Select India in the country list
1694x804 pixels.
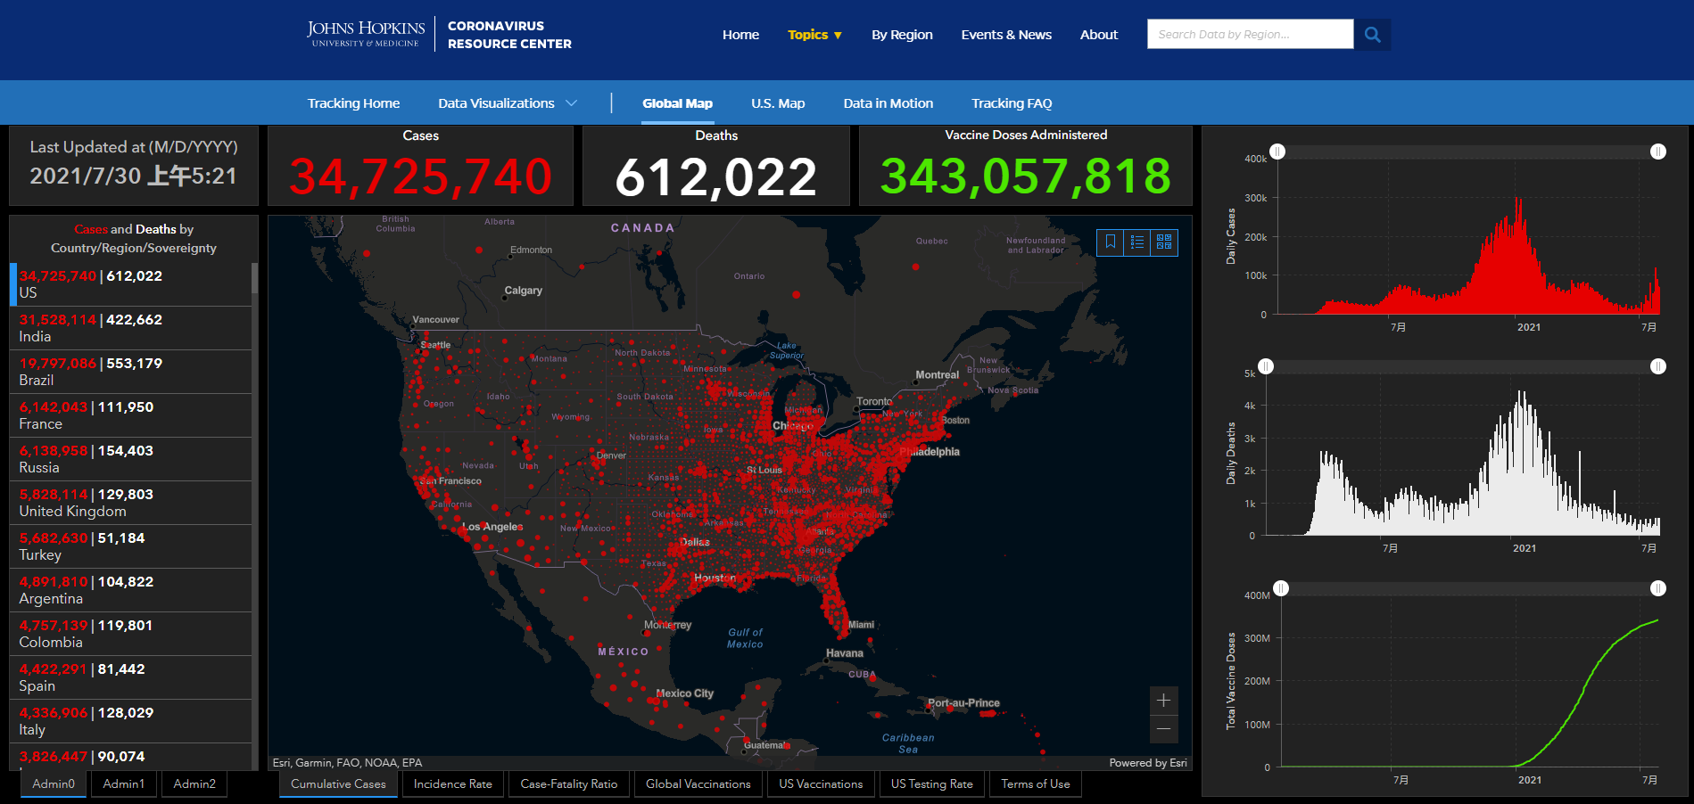click(x=130, y=328)
